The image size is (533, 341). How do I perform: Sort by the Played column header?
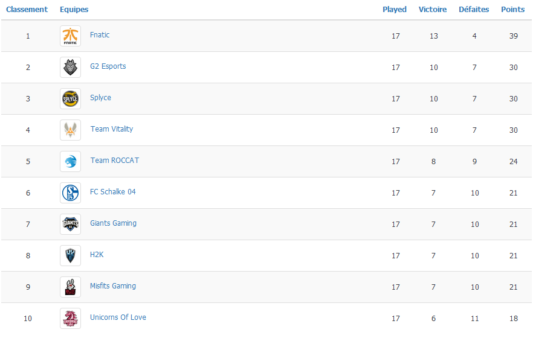coord(395,10)
